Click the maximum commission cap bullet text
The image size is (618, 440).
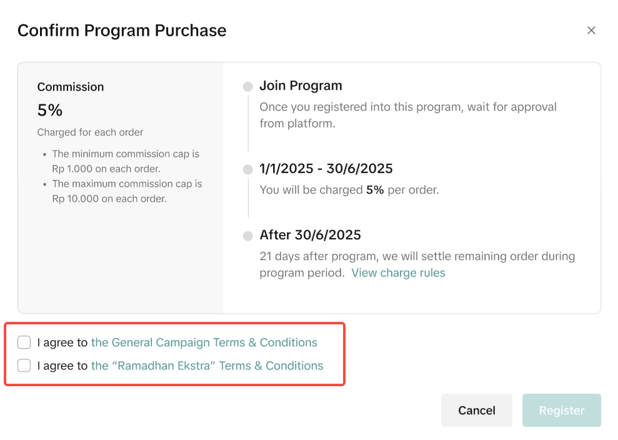pyautogui.click(x=126, y=191)
